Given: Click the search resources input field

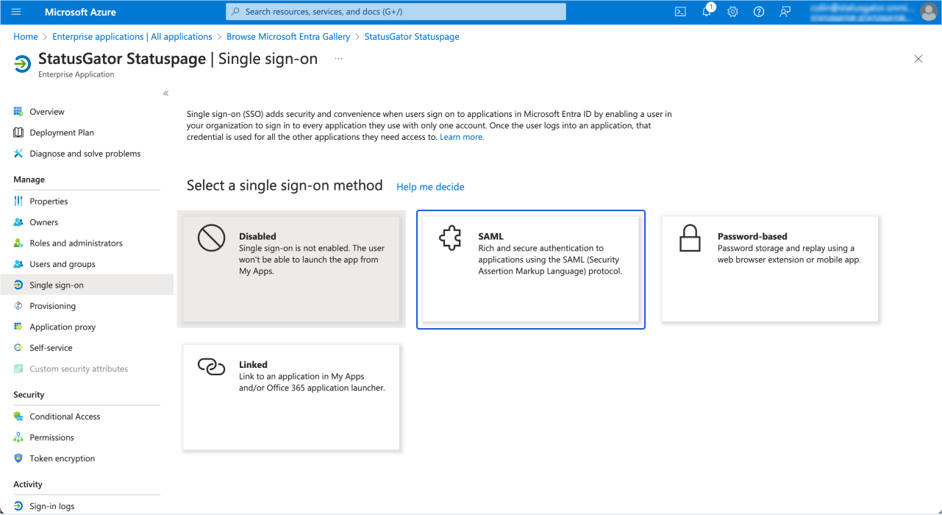Looking at the screenshot, I should coord(396,12).
